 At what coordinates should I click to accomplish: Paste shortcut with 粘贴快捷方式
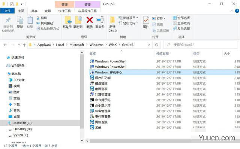click(x=48, y=28)
